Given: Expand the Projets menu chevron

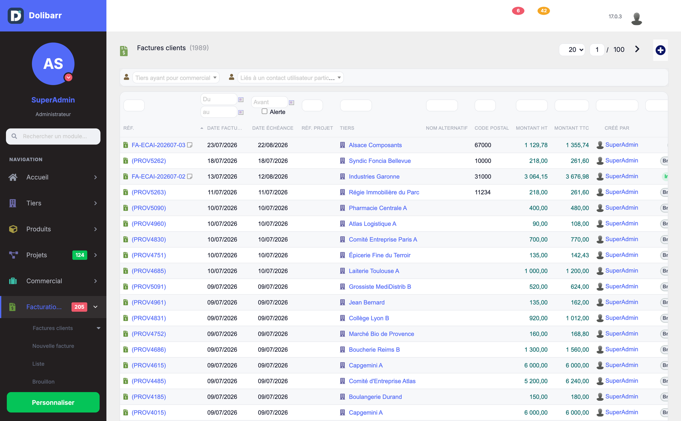Looking at the screenshot, I should coord(96,255).
